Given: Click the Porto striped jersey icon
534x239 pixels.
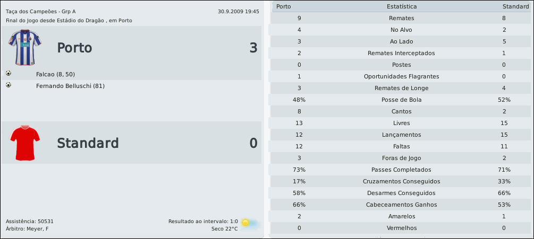Looking at the screenshot, I should point(24,47).
